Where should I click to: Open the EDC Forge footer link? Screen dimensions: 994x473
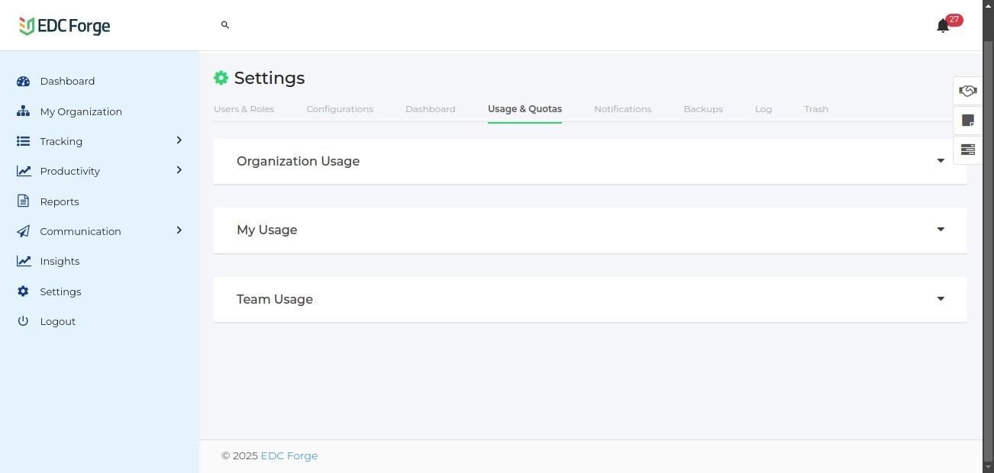coord(289,455)
